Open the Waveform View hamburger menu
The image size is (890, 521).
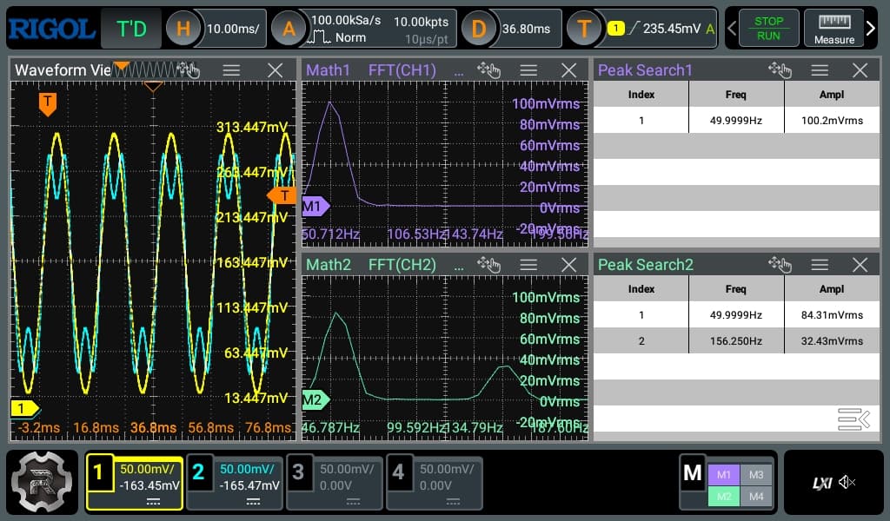[233, 69]
